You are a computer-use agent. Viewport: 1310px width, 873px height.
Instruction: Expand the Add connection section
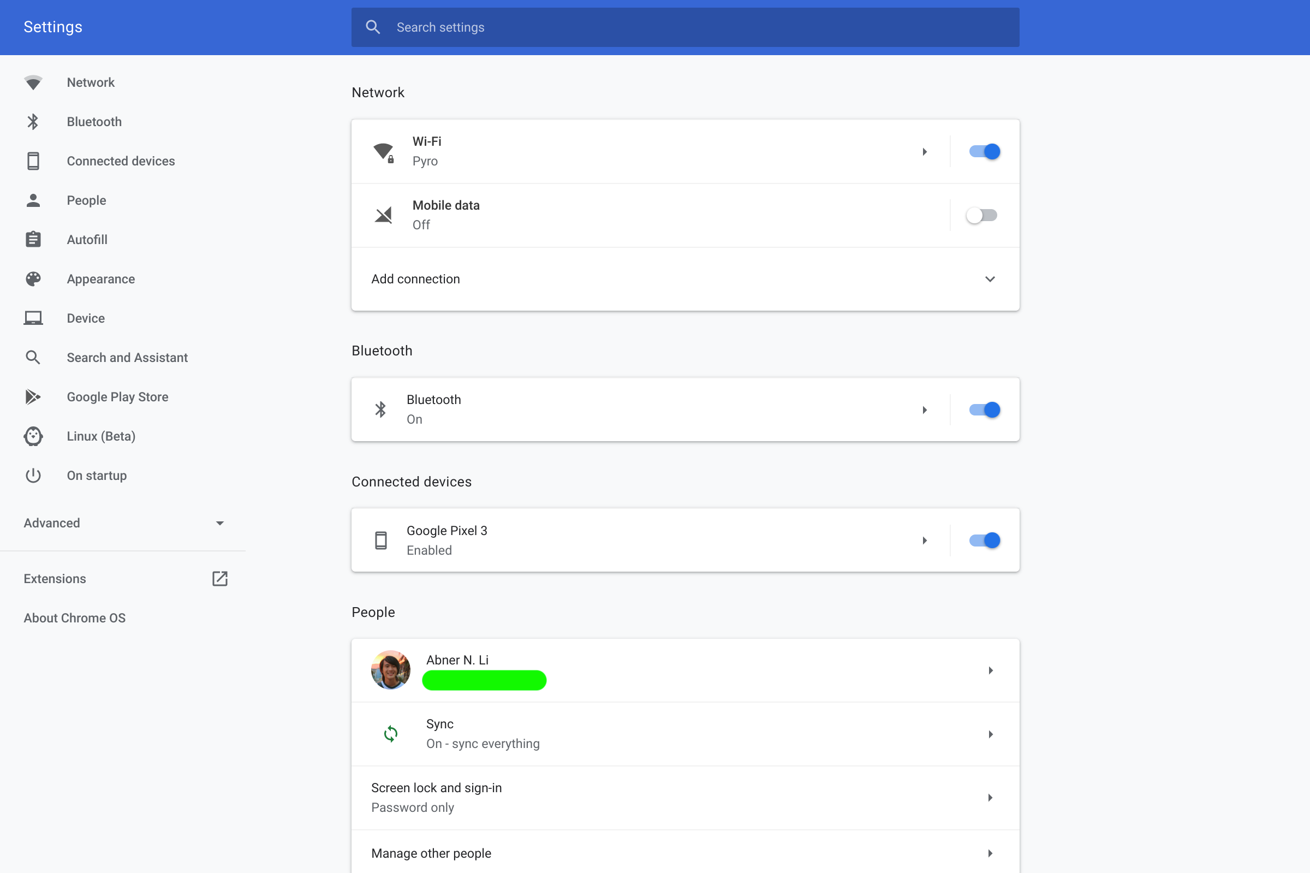point(990,279)
